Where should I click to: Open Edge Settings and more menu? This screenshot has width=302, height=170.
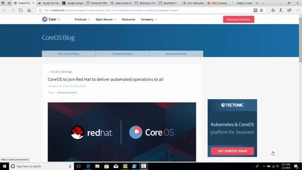(298, 10)
